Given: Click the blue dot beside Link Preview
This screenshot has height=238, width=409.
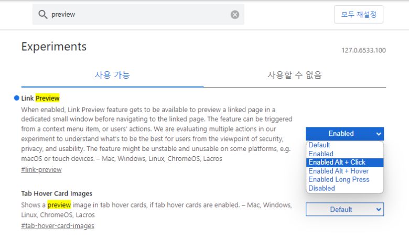Looking at the screenshot, I should pos(17,98).
